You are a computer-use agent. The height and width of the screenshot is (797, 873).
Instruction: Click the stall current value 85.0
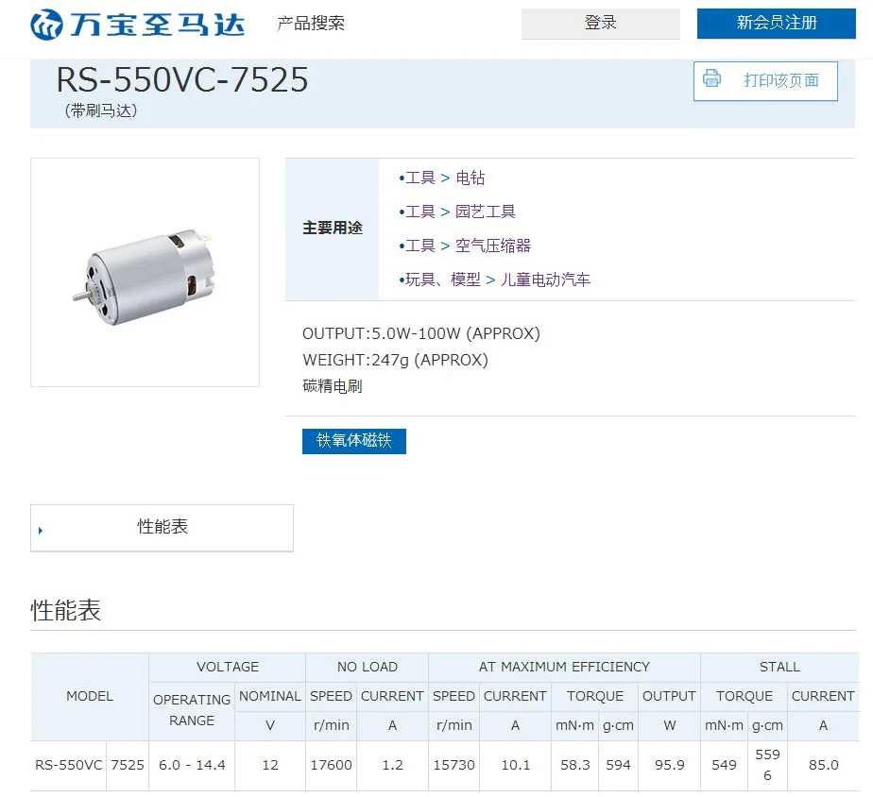tap(824, 765)
